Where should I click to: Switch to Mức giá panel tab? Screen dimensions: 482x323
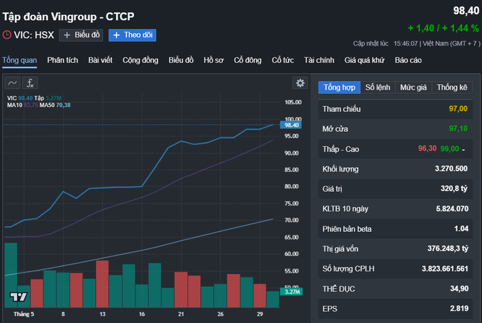tap(414, 88)
